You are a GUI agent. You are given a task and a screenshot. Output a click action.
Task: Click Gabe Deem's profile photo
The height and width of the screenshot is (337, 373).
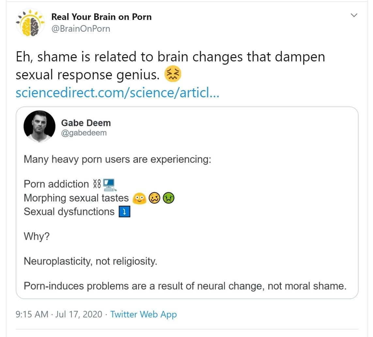click(39, 126)
